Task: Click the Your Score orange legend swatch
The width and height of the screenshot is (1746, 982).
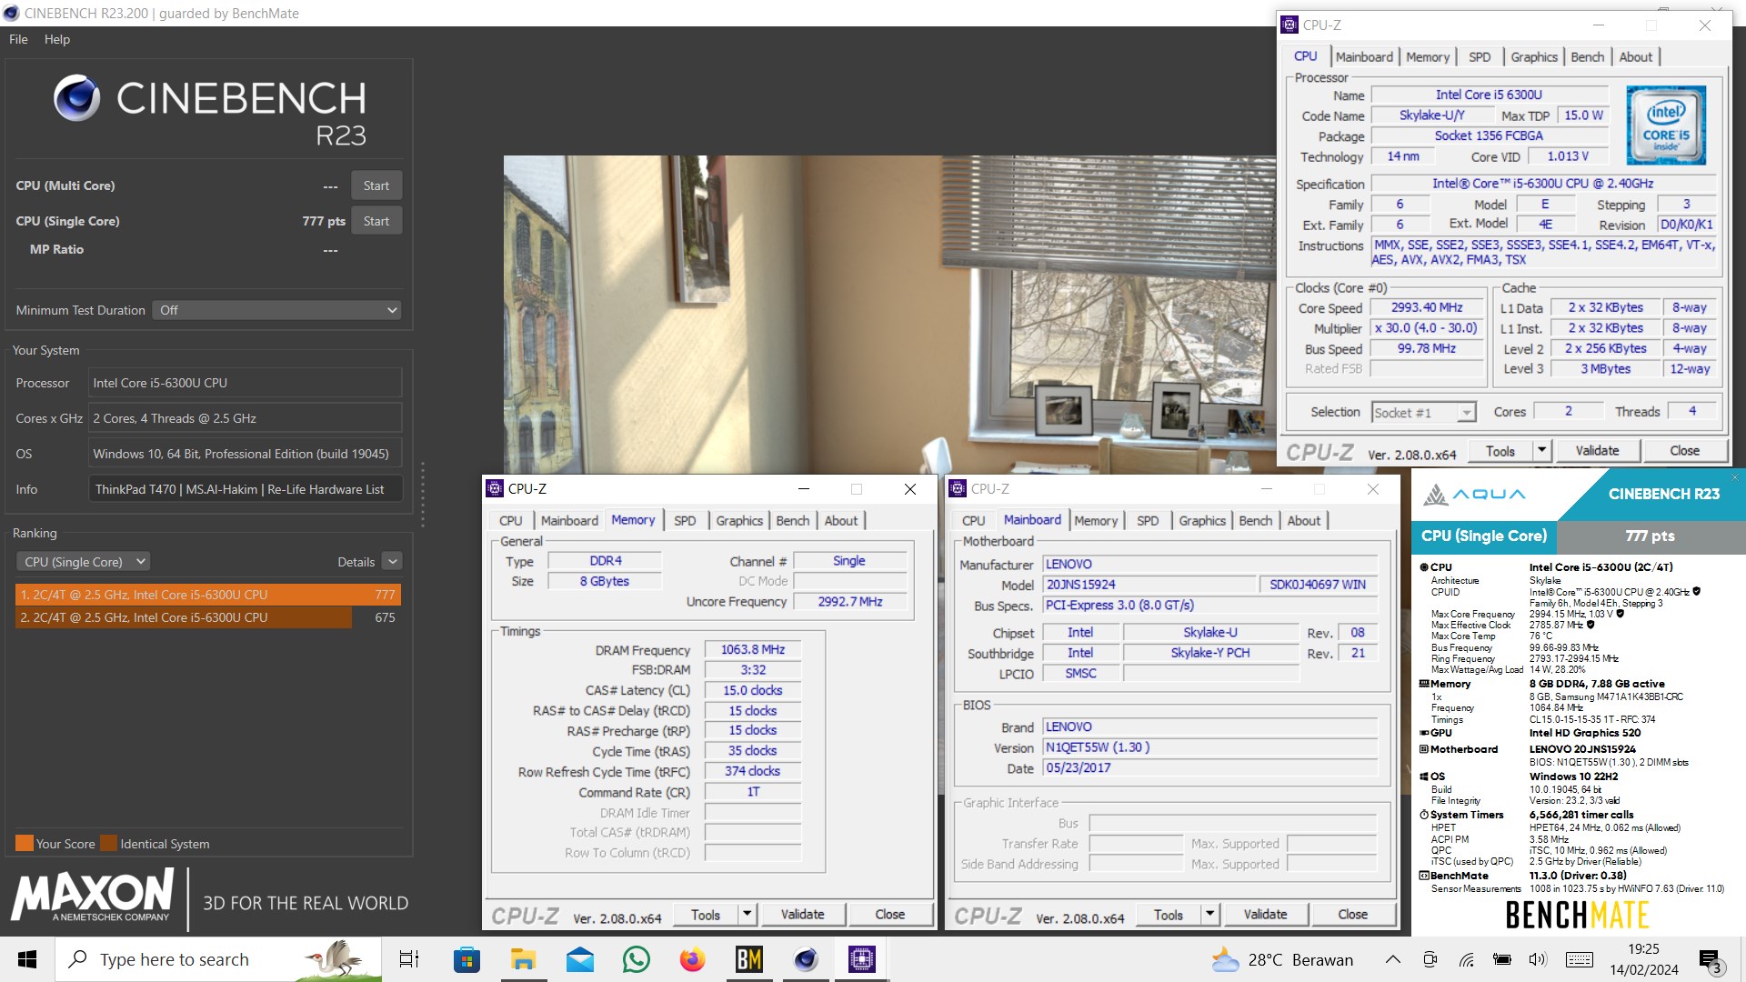Action: pos(25,843)
